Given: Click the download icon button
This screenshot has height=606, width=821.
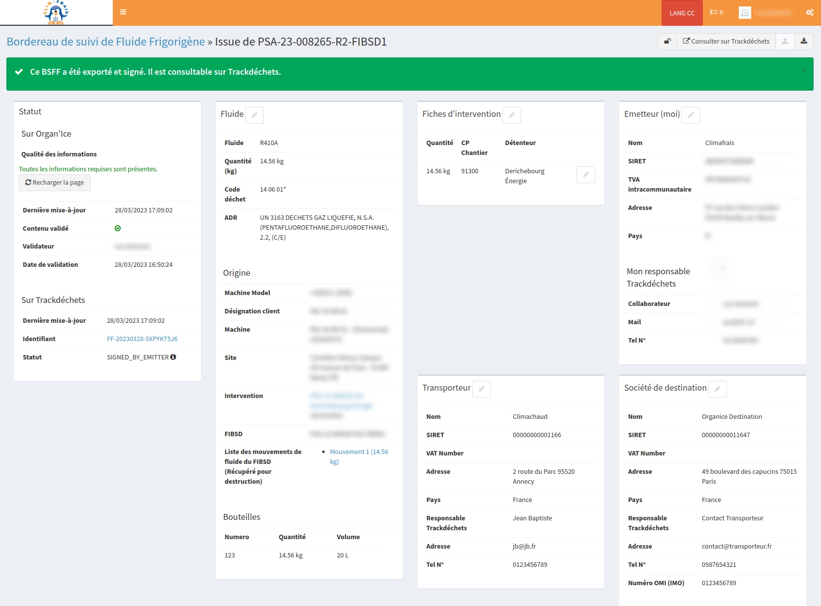Looking at the screenshot, I should [804, 42].
